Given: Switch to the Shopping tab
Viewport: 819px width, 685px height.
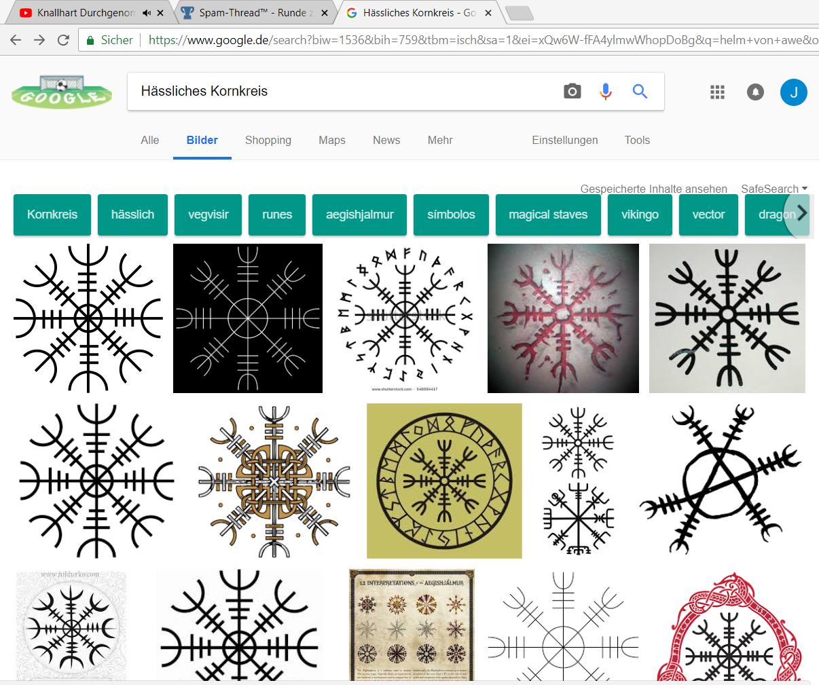Looking at the screenshot, I should click(268, 140).
